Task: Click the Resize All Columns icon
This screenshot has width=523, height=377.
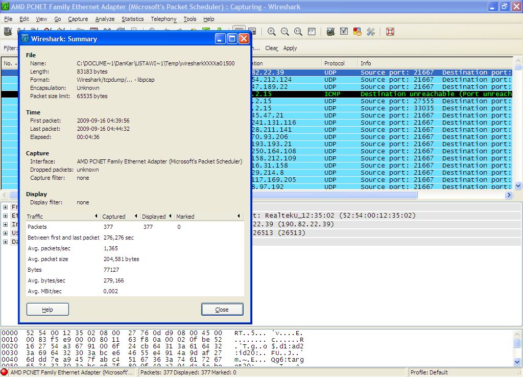Action: [x=312, y=32]
